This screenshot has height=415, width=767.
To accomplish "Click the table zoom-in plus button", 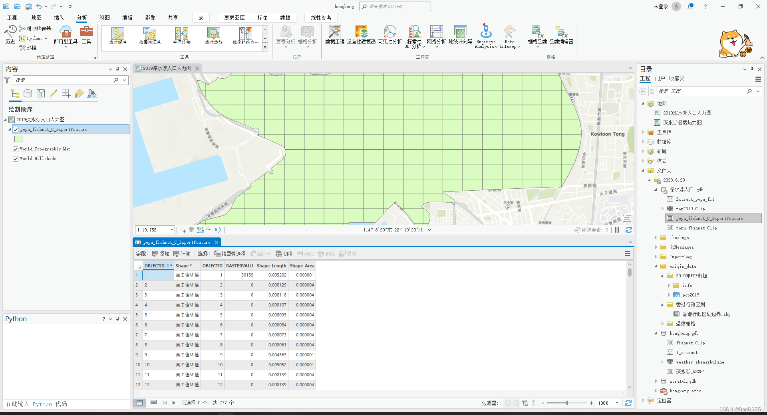I will click(592, 403).
